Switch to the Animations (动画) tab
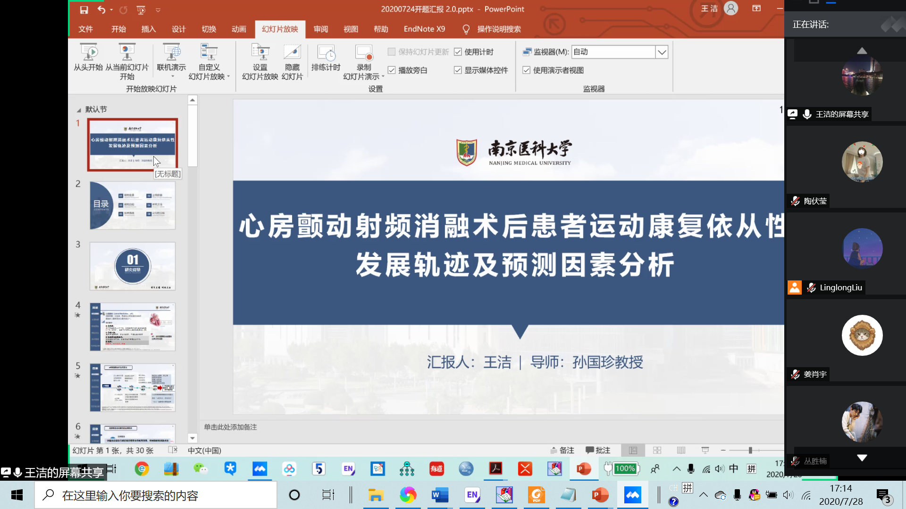906x509 pixels. point(239,29)
